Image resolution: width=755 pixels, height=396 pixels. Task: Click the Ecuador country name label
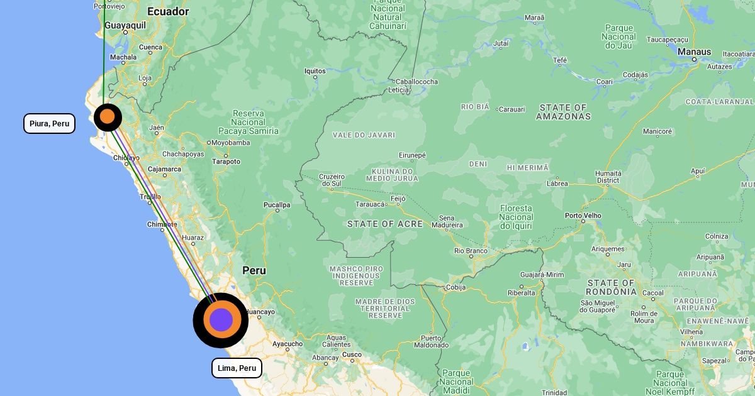[168, 11]
